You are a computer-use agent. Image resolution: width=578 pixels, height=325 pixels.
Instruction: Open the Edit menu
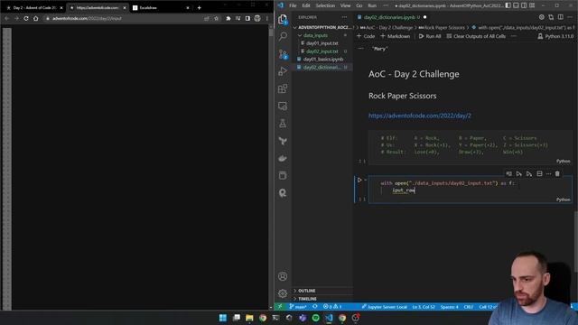click(x=306, y=5)
